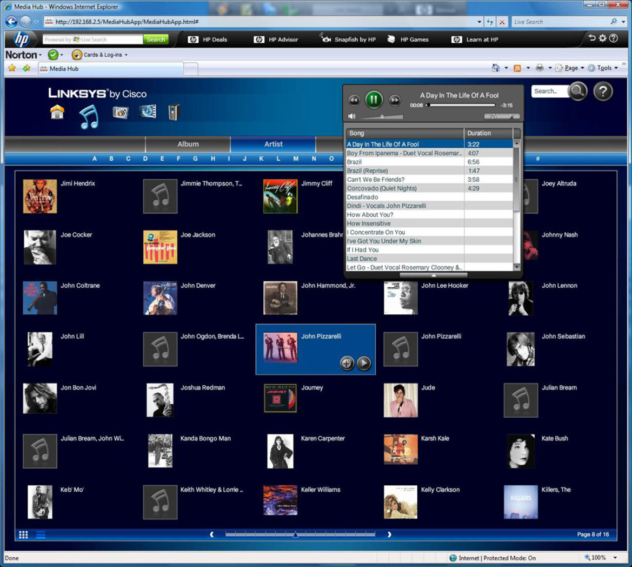632x567 pixels.
Task: Open the Media Hub help question mark
Action: [603, 91]
